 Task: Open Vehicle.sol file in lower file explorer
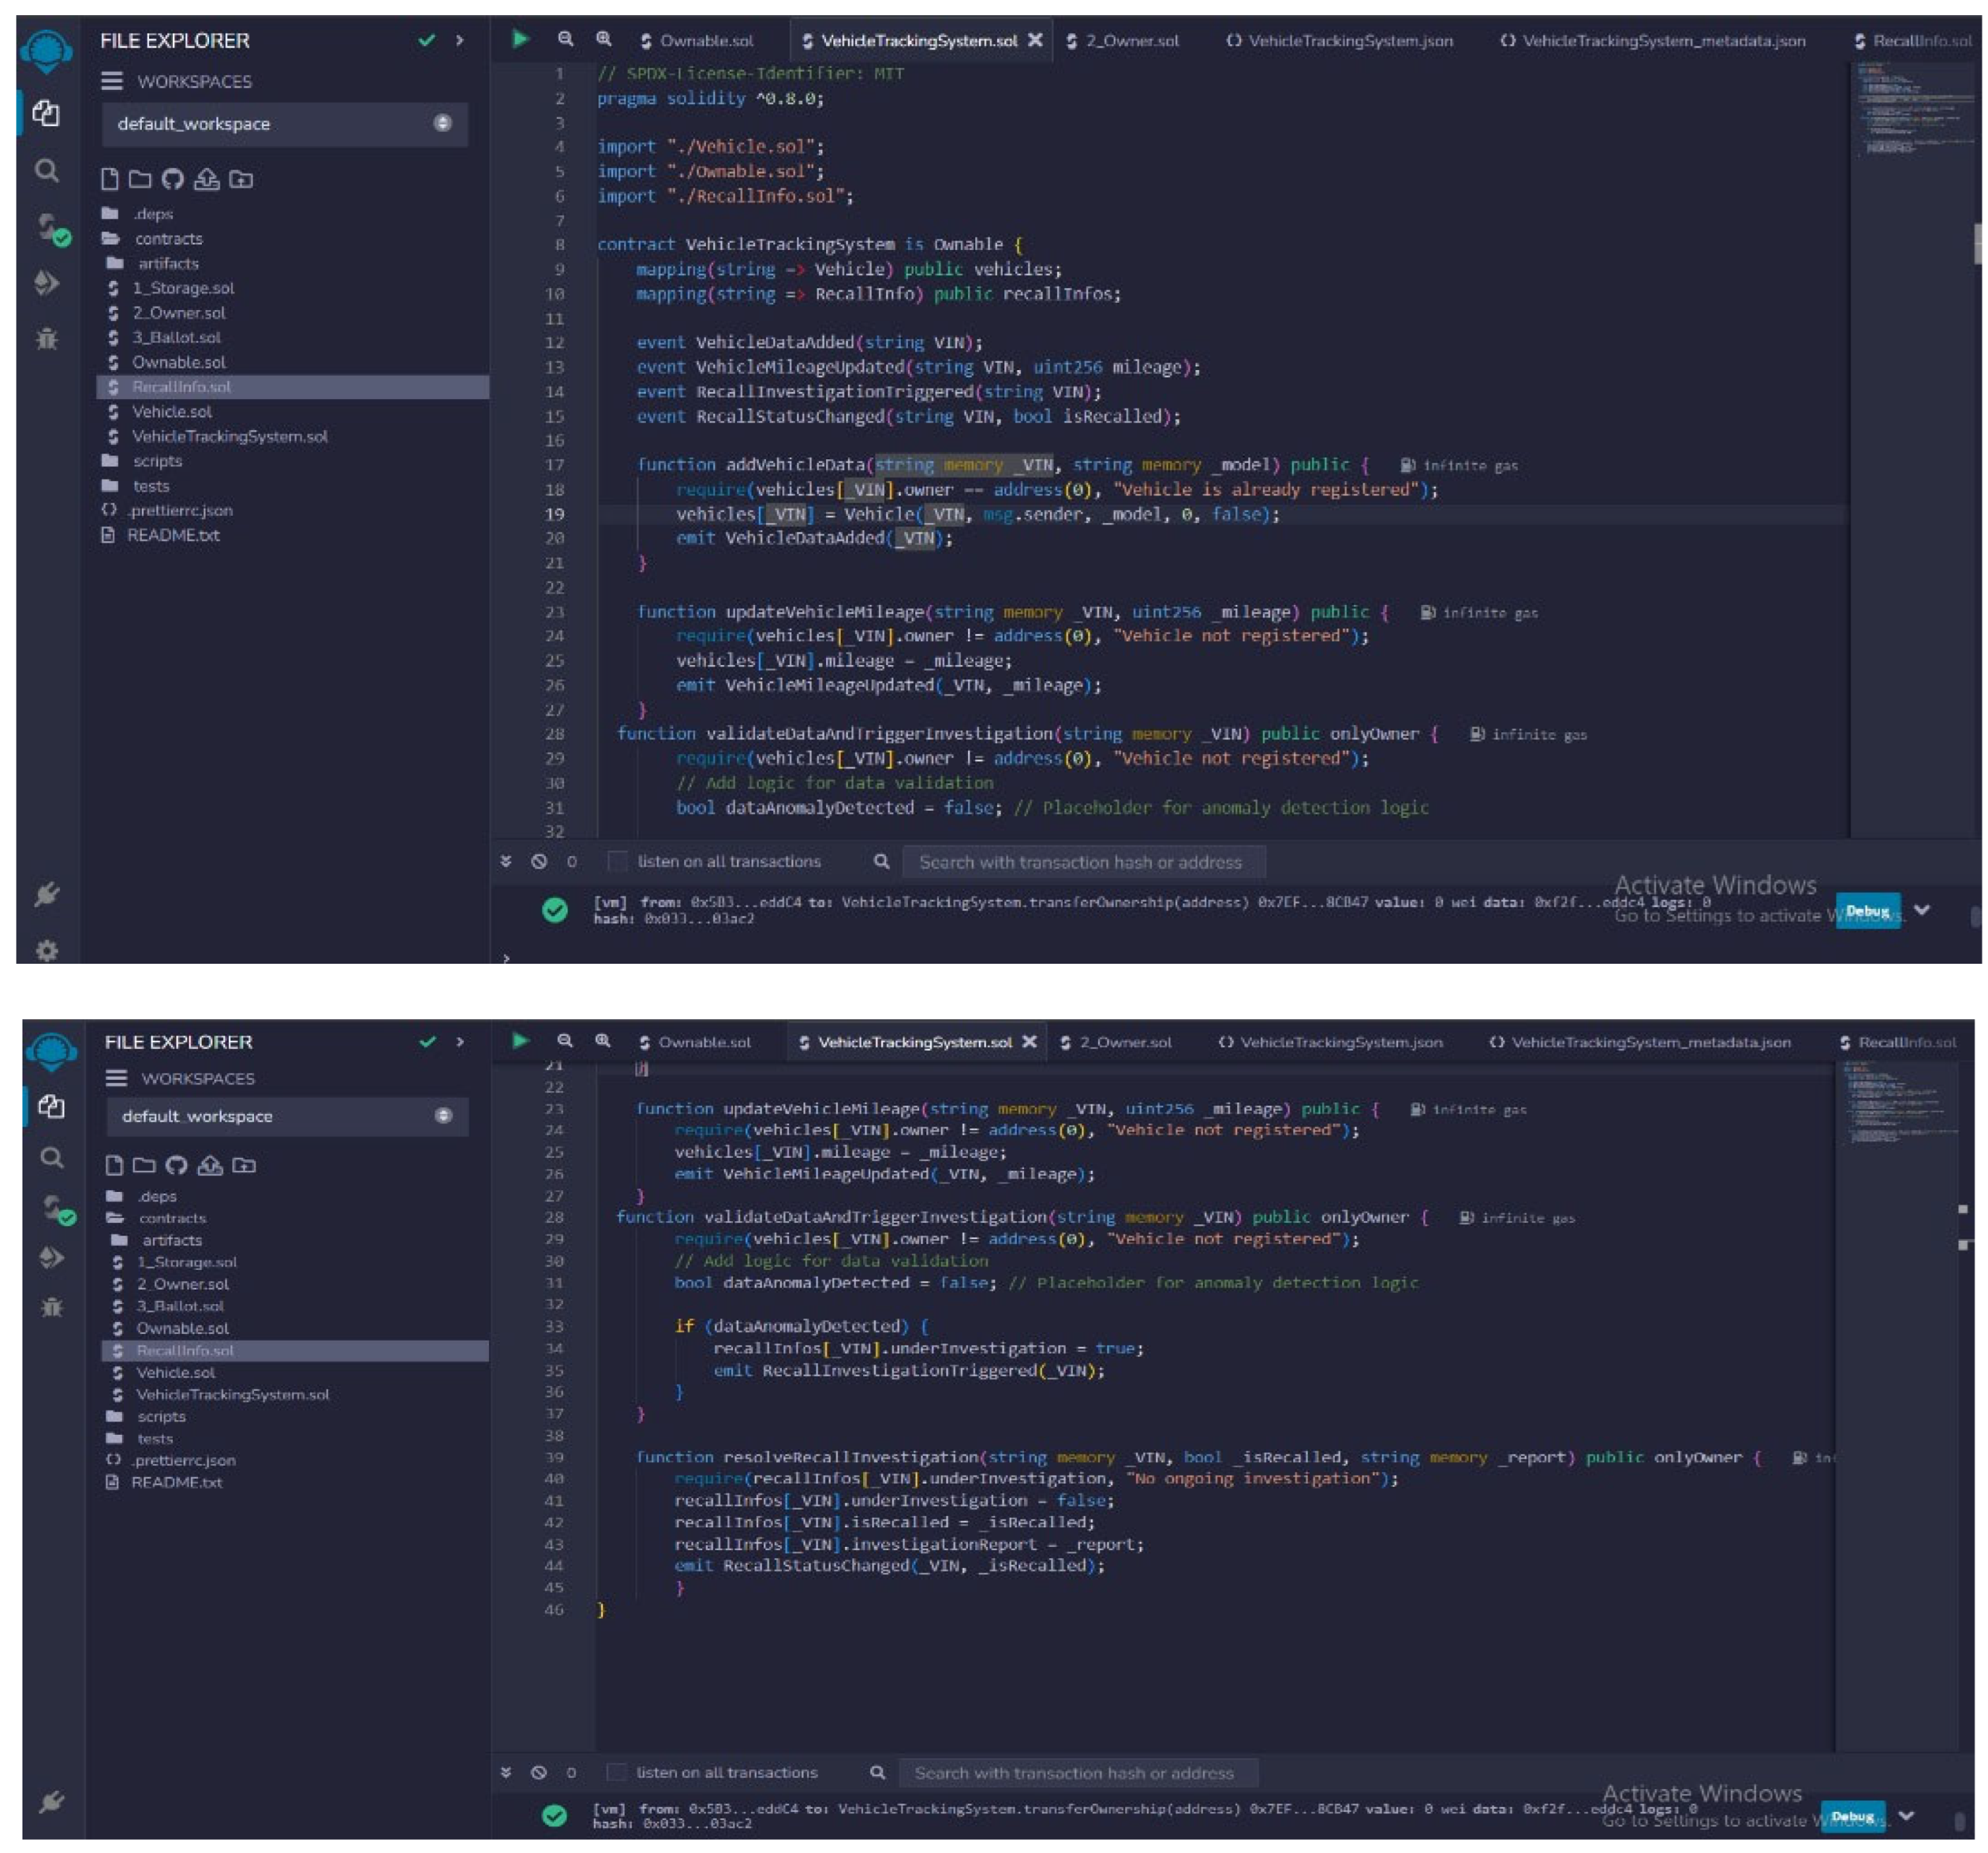(x=175, y=1372)
